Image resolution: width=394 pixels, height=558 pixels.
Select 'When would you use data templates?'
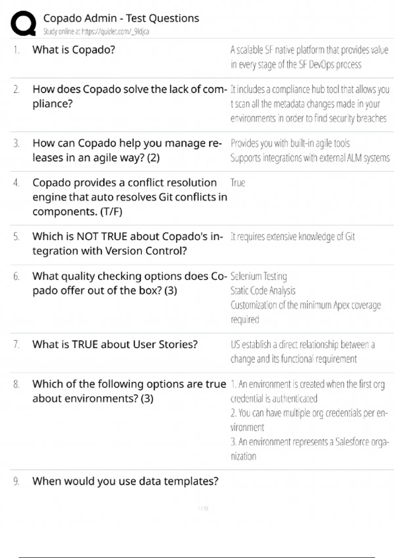pos(125,481)
